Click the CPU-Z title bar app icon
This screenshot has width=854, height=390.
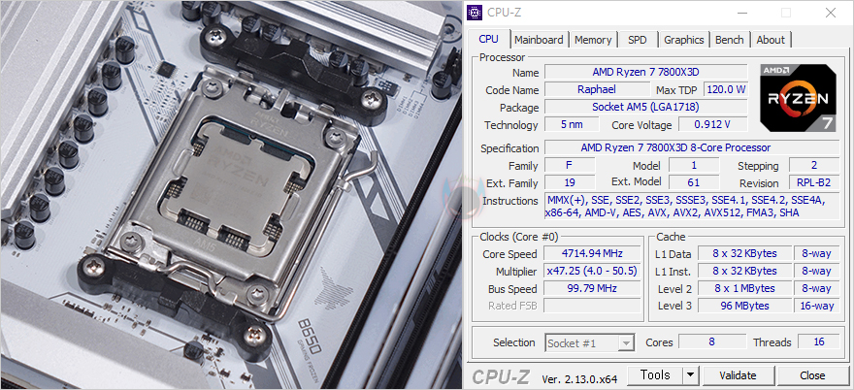click(475, 12)
